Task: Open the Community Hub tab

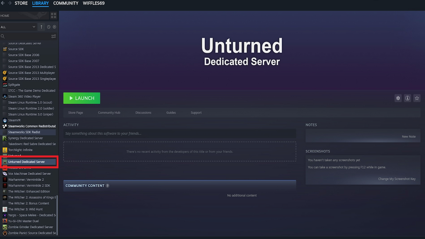Action: coord(109,113)
